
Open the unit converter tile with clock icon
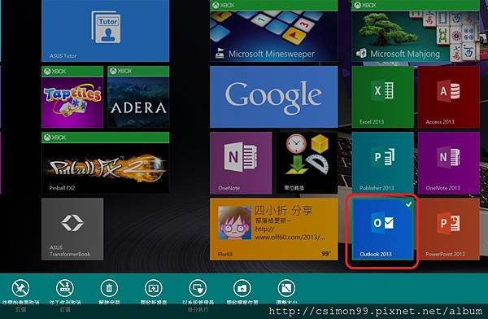pyautogui.click(x=307, y=163)
